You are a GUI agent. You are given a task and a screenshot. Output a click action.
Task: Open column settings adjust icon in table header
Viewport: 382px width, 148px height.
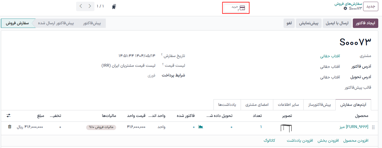pos(8,115)
